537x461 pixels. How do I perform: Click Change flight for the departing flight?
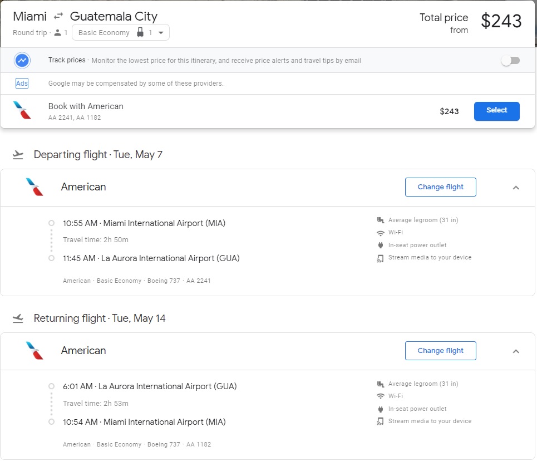(440, 187)
